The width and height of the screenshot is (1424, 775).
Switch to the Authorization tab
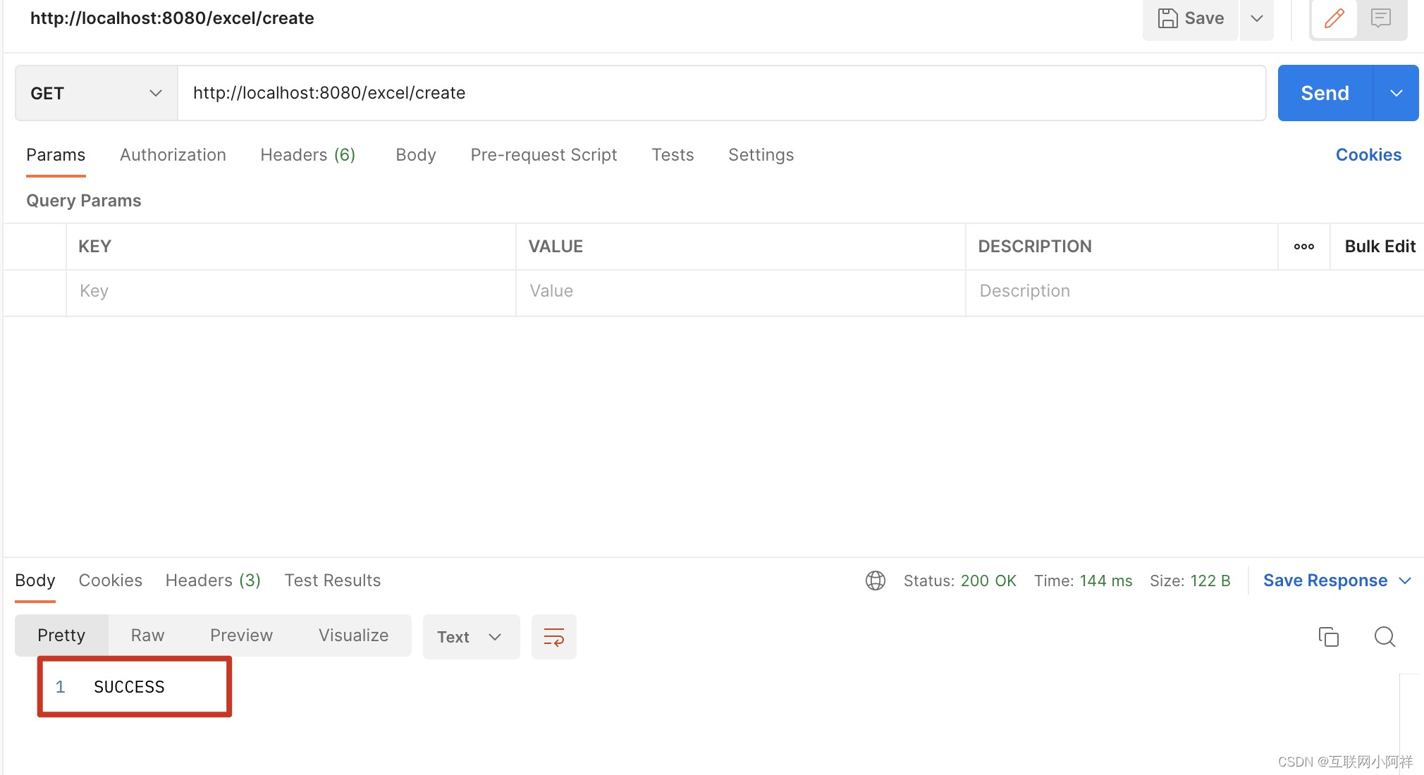point(173,154)
